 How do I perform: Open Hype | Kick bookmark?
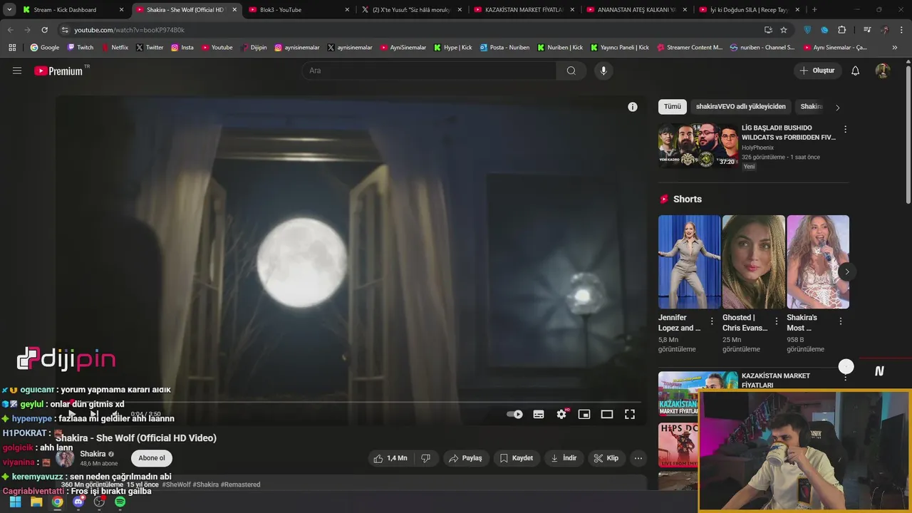(x=453, y=48)
